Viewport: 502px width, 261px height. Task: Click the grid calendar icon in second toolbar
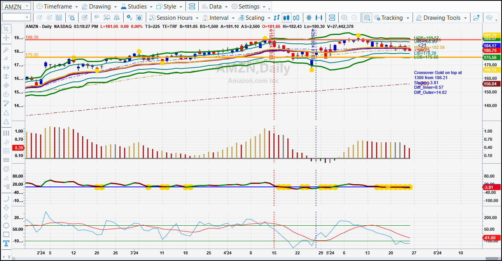pos(59,18)
